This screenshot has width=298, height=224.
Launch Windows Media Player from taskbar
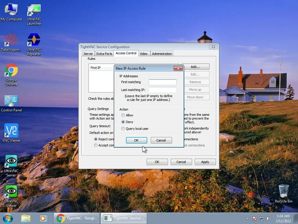click(43, 218)
